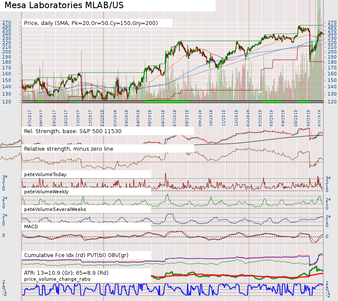Screen dimensions: 338x301
Task: Select the 03/2019 date label
Action: (x=272, y=118)
